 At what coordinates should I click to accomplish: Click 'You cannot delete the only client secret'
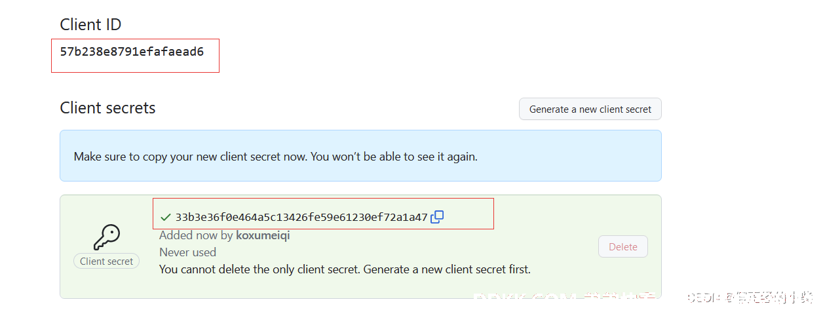[259, 269]
